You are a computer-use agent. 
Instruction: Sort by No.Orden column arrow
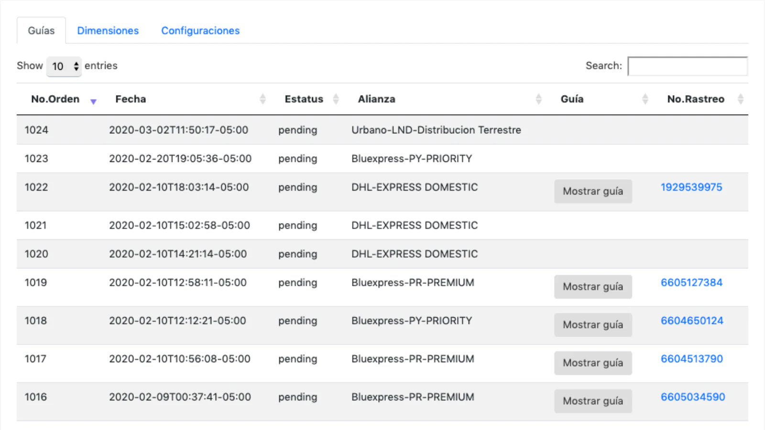pos(93,101)
